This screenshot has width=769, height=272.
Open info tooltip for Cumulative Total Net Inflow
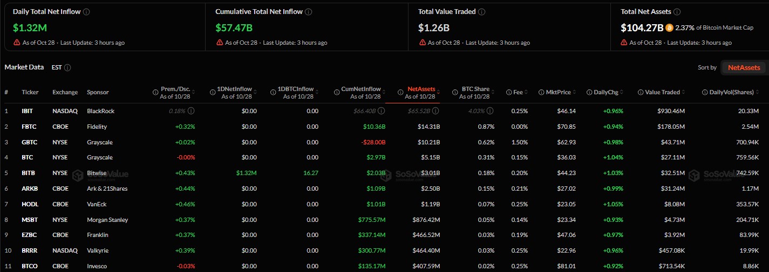click(x=309, y=11)
